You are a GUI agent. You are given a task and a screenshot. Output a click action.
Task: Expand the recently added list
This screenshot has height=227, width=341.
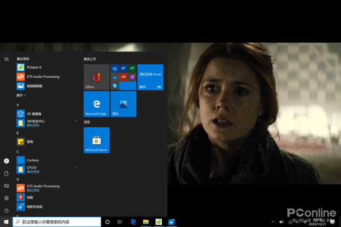(x=21, y=95)
